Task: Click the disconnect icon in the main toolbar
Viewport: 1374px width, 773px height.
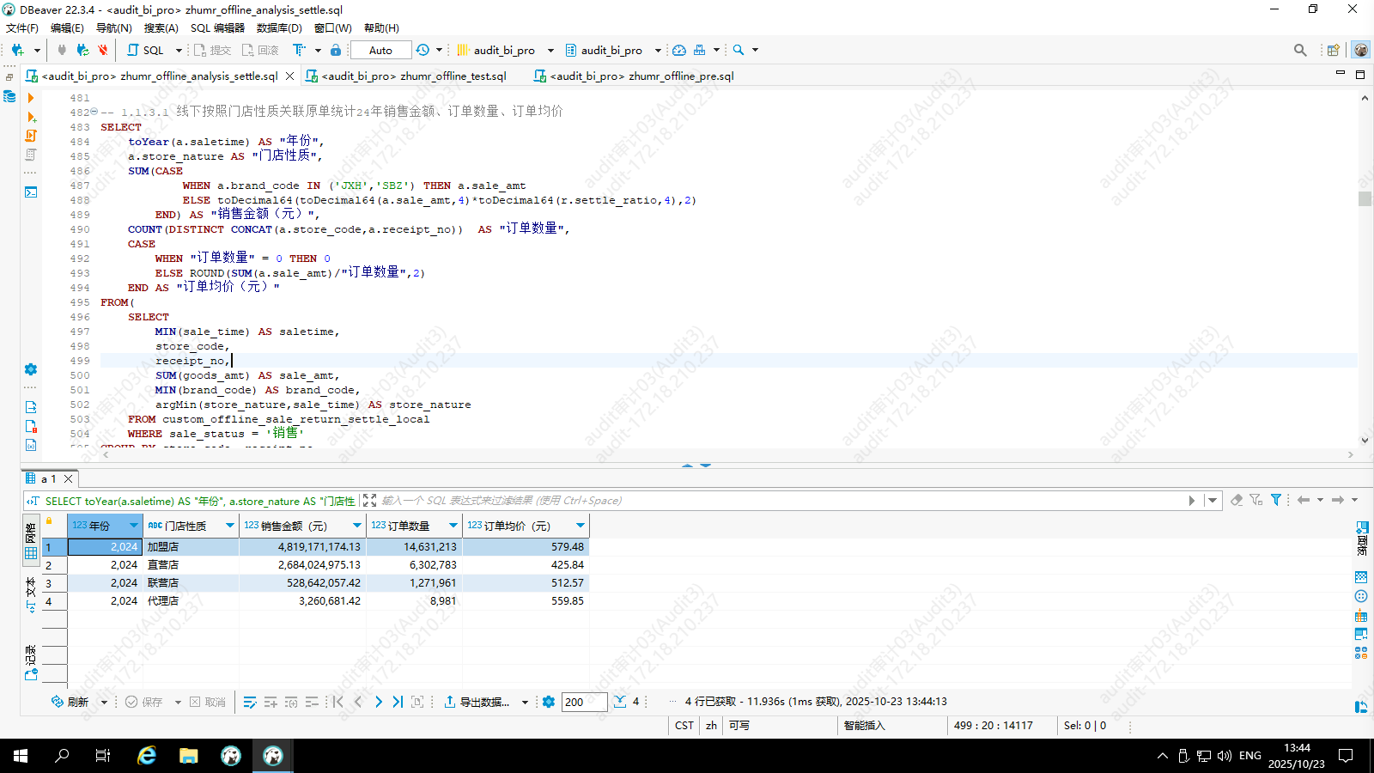Action: (103, 50)
